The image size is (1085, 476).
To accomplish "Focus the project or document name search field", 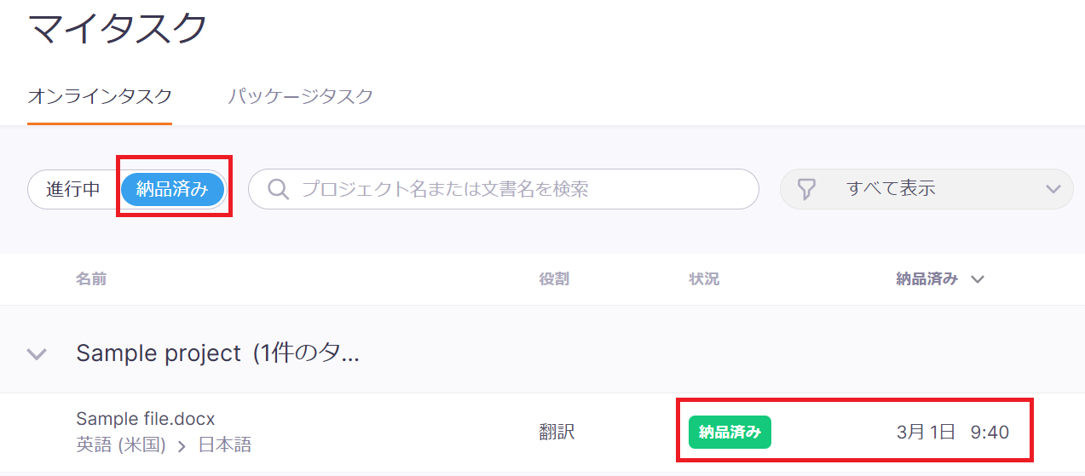I will [x=511, y=189].
